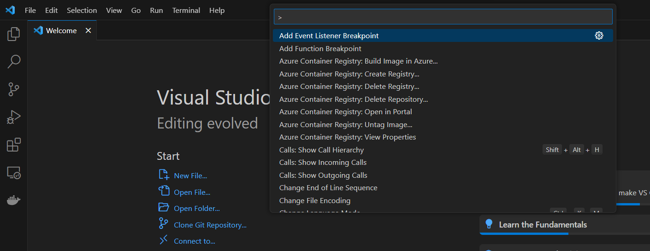The height and width of the screenshot is (251, 650).
Task: Open Source Control view icon
Action: (14, 89)
